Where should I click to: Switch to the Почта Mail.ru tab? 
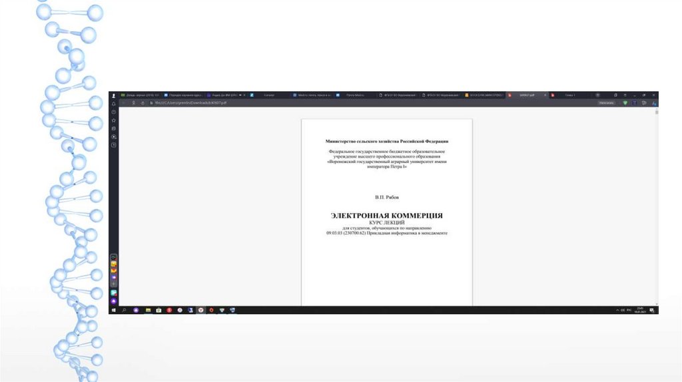(356, 95)
